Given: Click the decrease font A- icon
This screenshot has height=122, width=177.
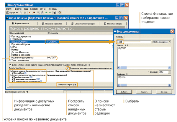Looking at the screenshot, I should 50,12.
